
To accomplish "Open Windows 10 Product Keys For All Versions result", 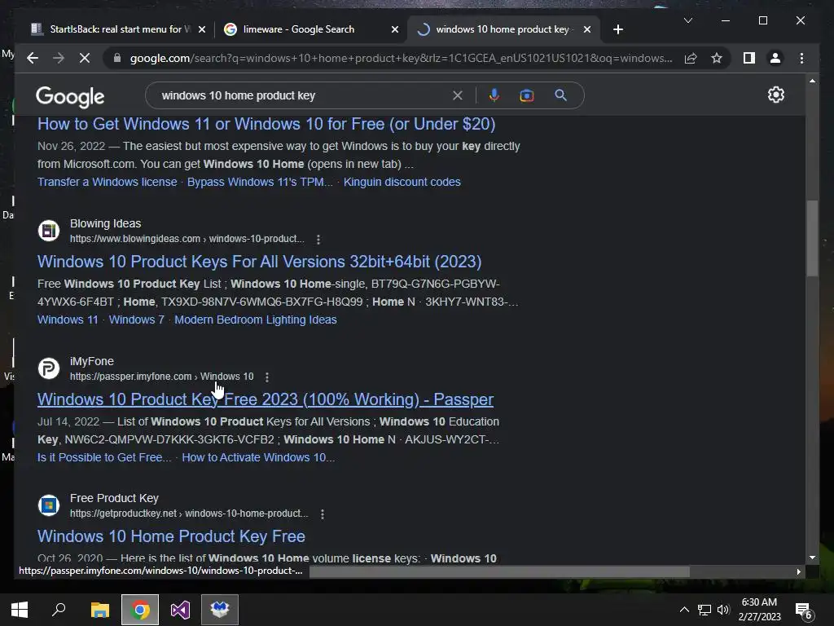I will [259, 262].
